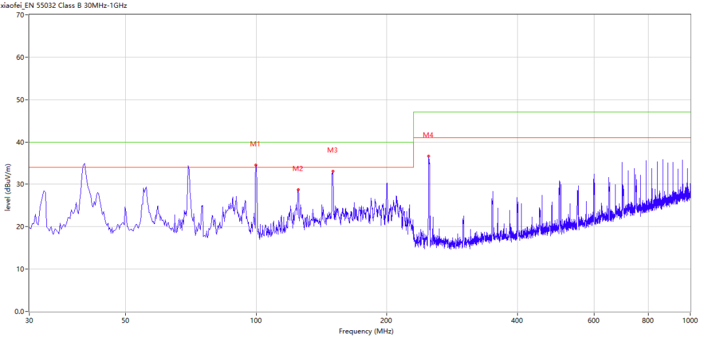The height and width of the screenshot is (338, 704).
Task: Click the M3 marker label
Action: 332,150
